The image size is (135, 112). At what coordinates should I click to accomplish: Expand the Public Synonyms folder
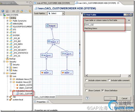pos(7,21)
